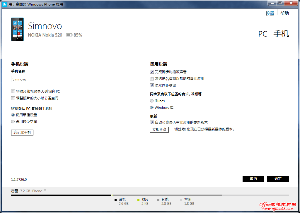This screenshot has height=213, width=300.
Task: Switch to the 手机 tab
Action: tap(281, 34)
